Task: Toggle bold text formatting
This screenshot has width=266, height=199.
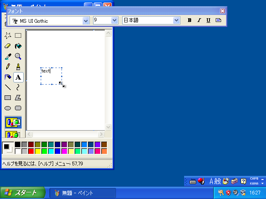Action: coord(190,20)
